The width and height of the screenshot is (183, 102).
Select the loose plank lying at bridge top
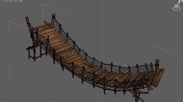(48, 24)
